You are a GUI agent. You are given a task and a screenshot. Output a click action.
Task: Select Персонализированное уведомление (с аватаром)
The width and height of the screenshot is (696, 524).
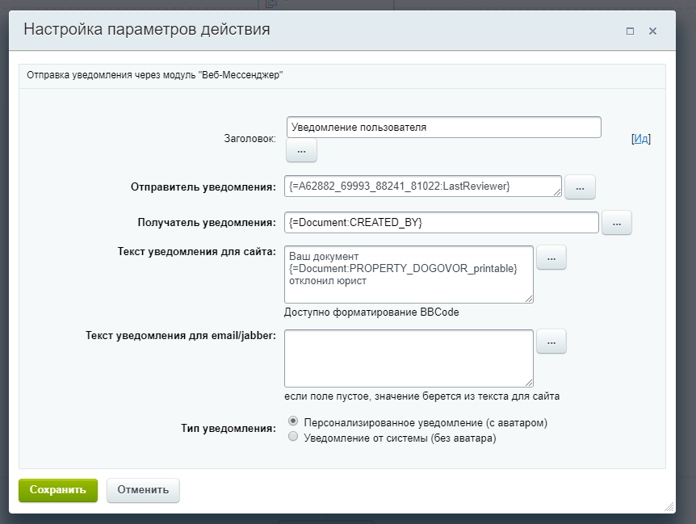(291, 421)
